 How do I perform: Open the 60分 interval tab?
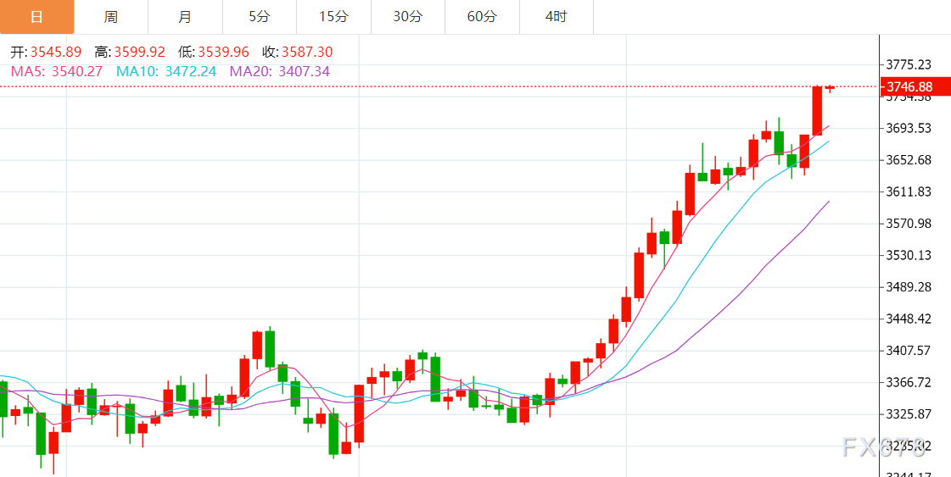pyautogui.click(x=482, y=17)
